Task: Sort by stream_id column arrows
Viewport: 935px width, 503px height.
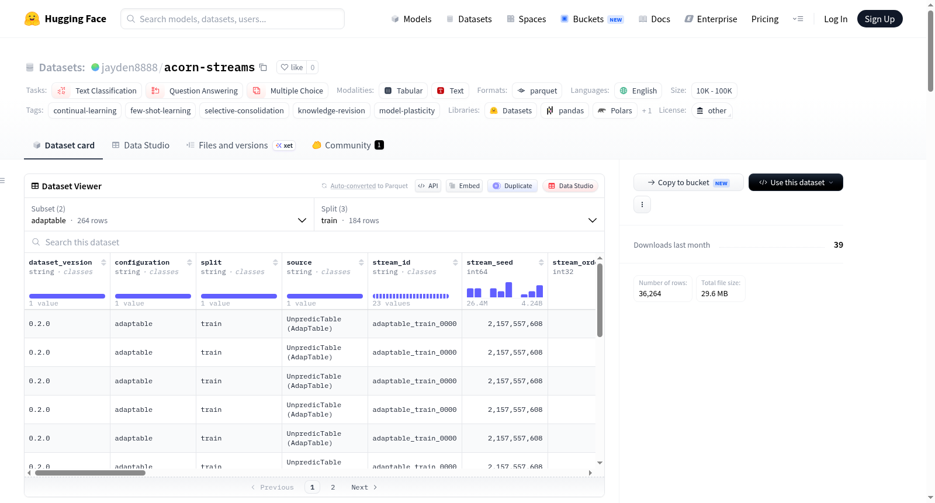Action: click(x=455, y=262)
